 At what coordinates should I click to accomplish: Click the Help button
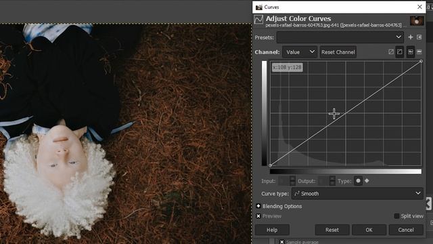pyautogui.click(x=272, y=230)
